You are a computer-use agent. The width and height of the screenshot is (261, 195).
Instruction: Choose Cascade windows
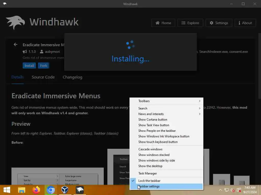point(166,149)
